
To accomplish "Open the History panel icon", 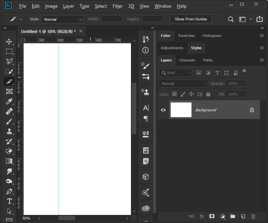I will tap(145, 39).
